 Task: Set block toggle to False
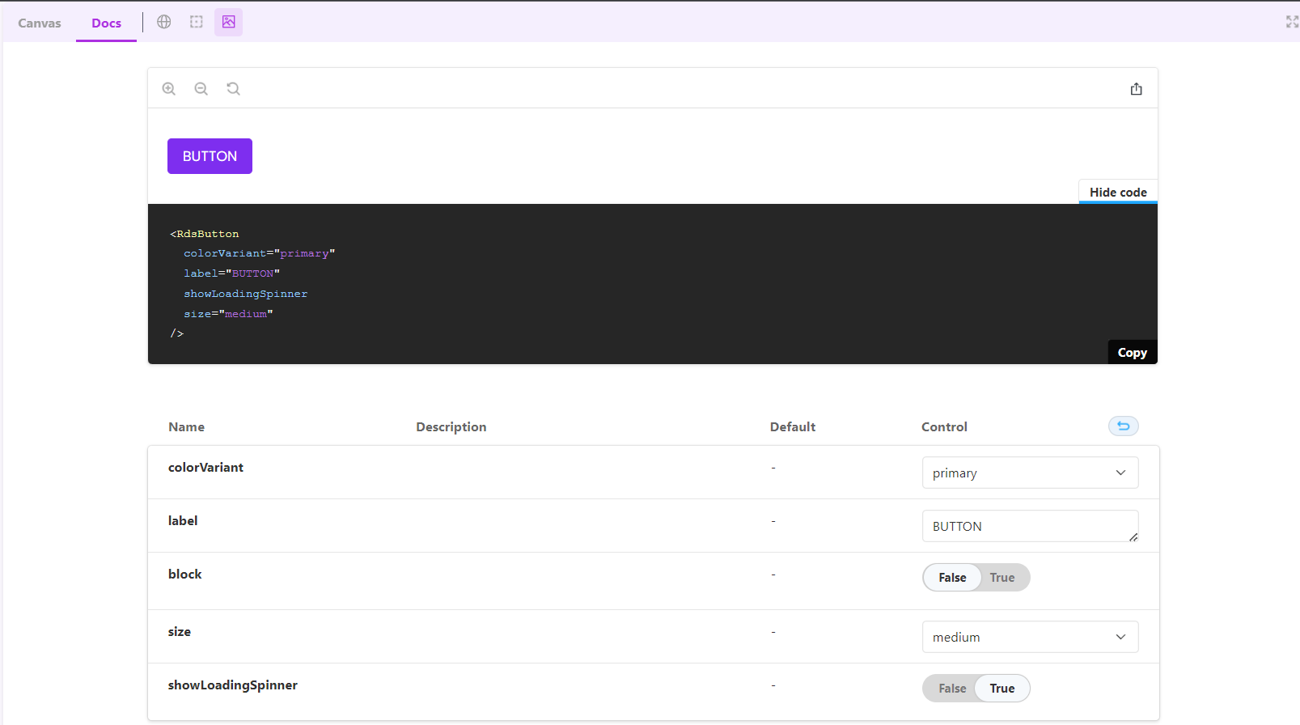tap(952, 578)
